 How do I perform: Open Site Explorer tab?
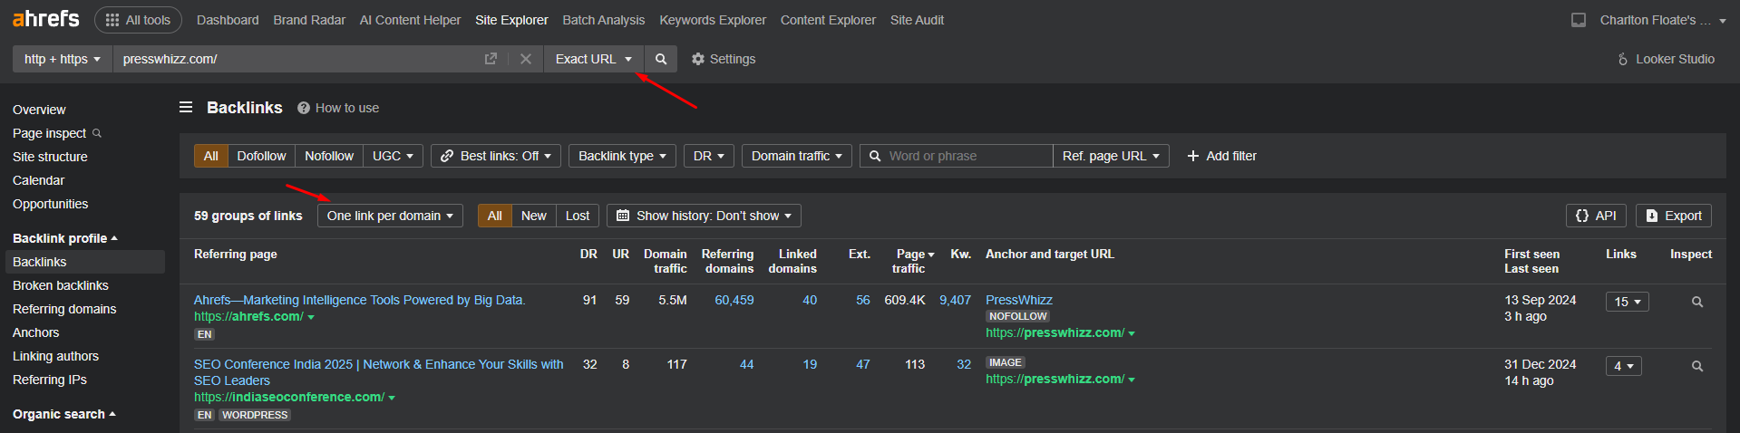point(511,20)
